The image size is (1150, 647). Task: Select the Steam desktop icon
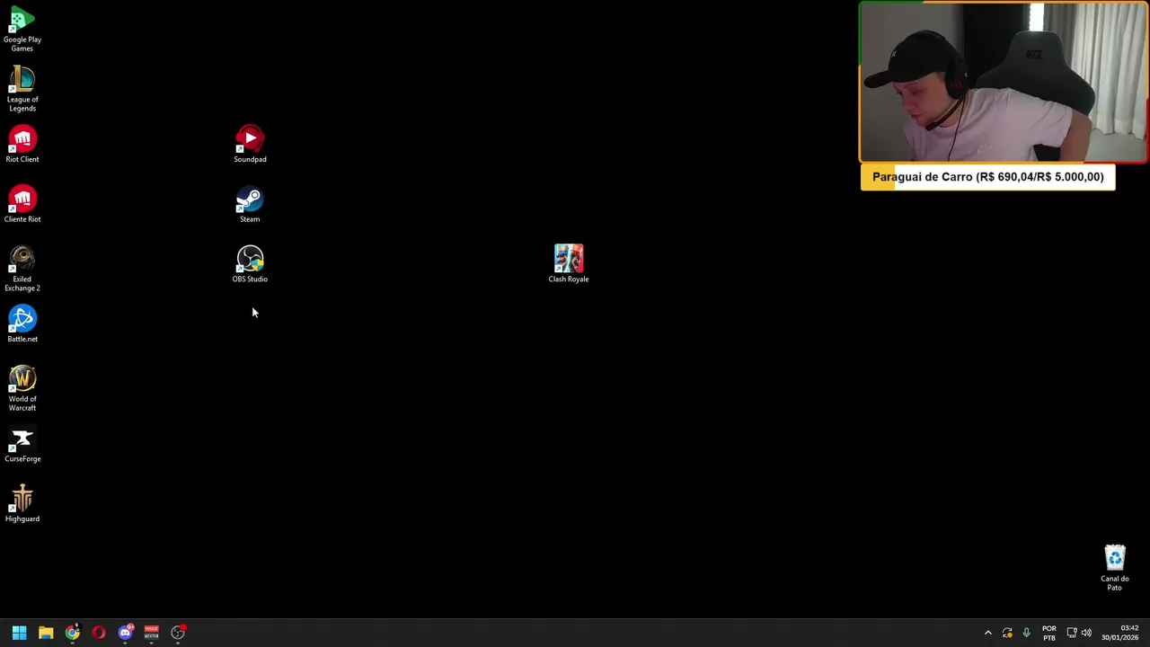pyautogui.click(x=250, y=205)
